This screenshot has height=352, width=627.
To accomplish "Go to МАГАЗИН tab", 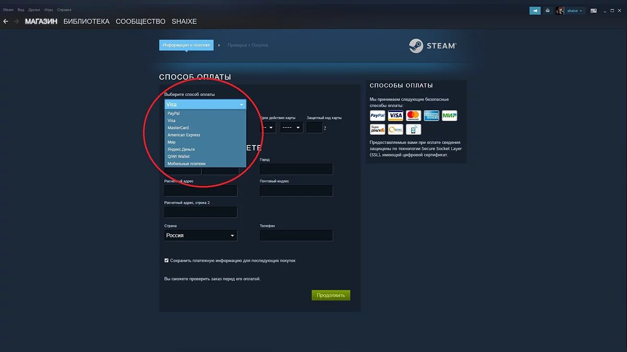I will (x=41, y=21).
